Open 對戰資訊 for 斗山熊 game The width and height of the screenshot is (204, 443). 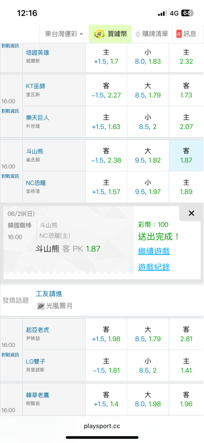[11, 176]
